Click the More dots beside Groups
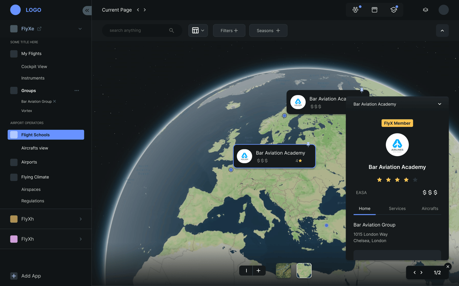Image resolution: width=459 pixels, height=286 pixels. 76,91
